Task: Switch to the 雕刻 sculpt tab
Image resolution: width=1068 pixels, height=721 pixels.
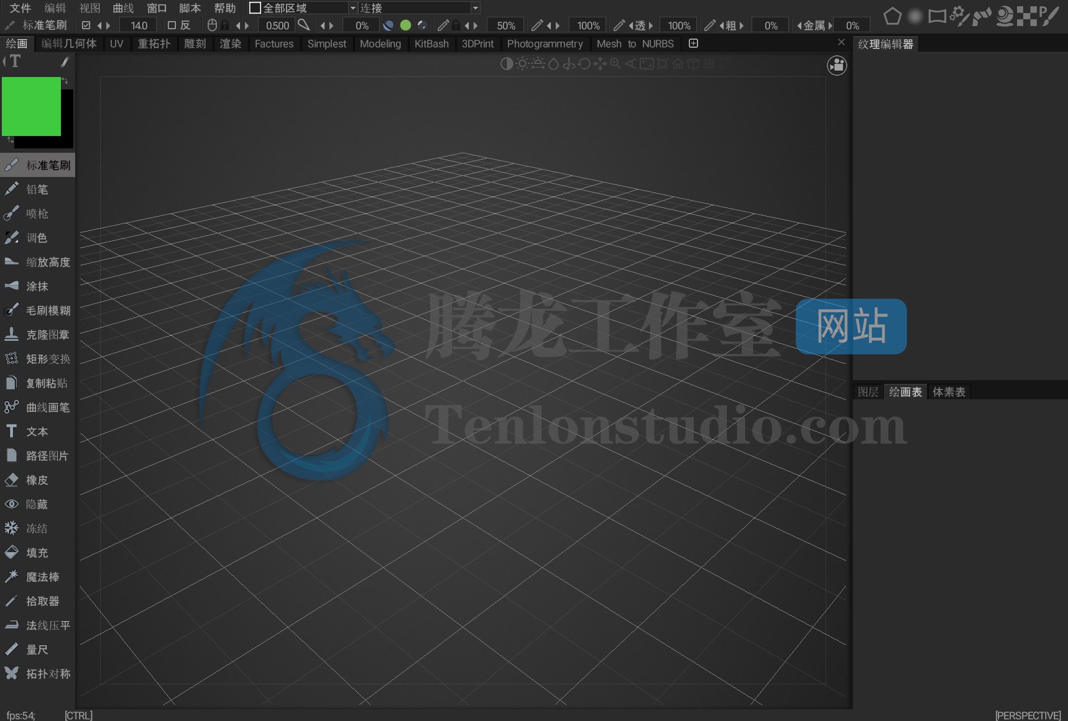Action: tap(195, 43)
